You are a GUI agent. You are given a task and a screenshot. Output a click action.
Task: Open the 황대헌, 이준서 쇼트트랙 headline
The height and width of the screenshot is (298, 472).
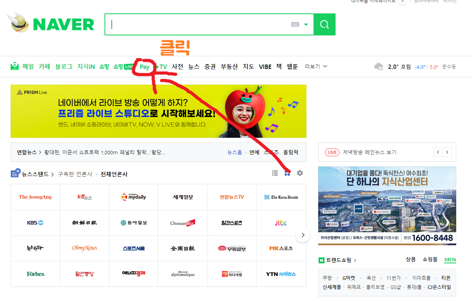pyautogui.click(x=105, y=152)
